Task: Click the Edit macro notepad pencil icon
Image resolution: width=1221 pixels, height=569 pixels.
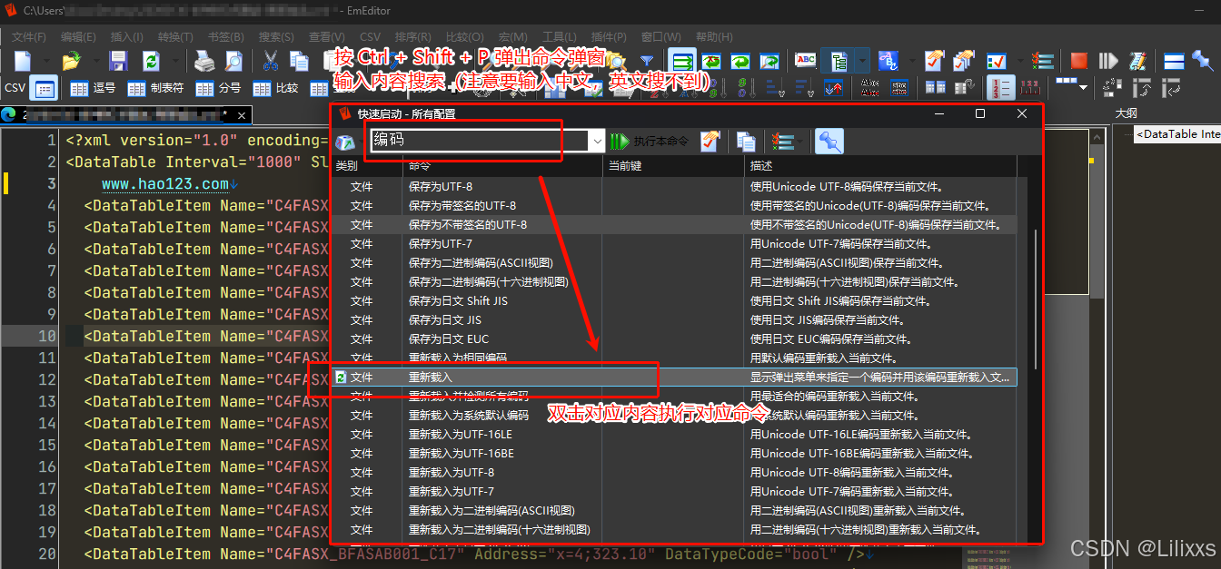Action: pos(1137,61)
